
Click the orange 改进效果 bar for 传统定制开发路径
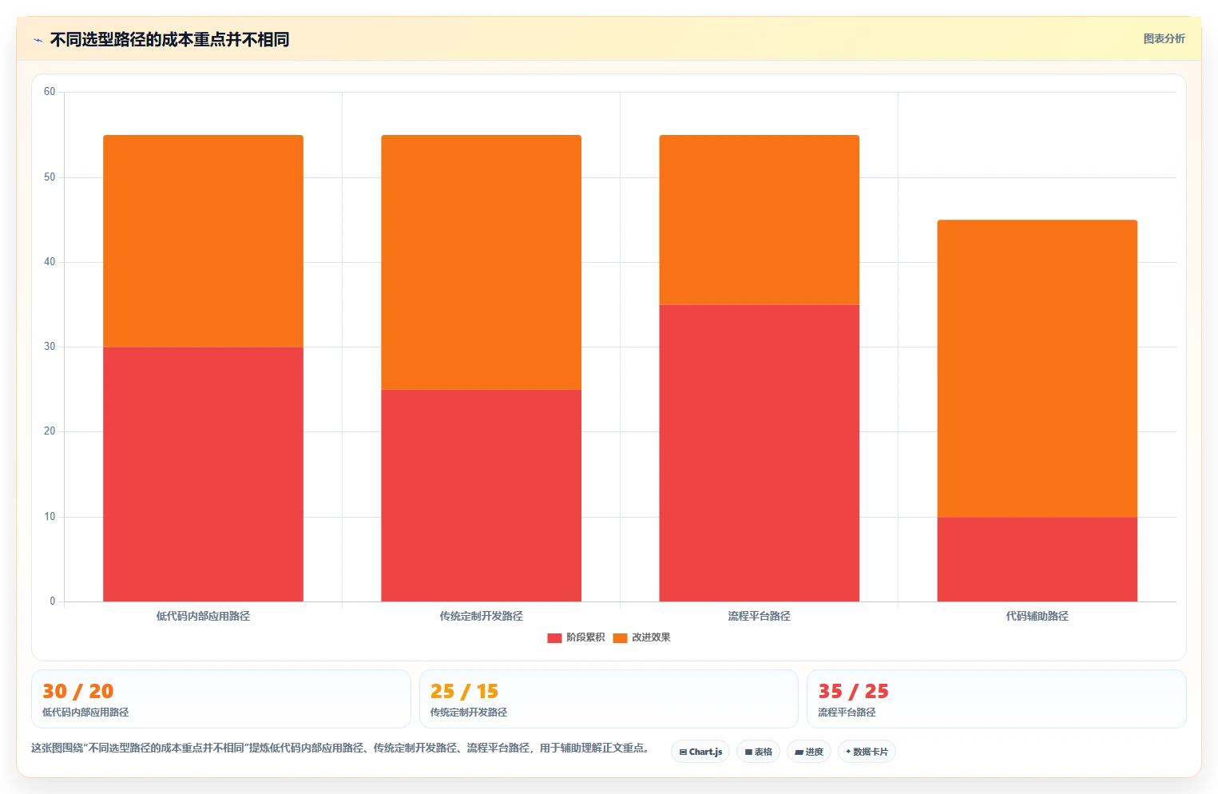[x=481, y=262]
